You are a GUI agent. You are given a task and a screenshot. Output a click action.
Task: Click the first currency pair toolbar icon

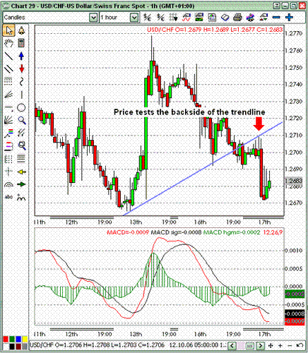tap(148, 18)
